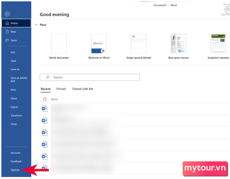230x179 pixels.
Task: Choose Save as Adobe PDF
Action: [19, 80]
